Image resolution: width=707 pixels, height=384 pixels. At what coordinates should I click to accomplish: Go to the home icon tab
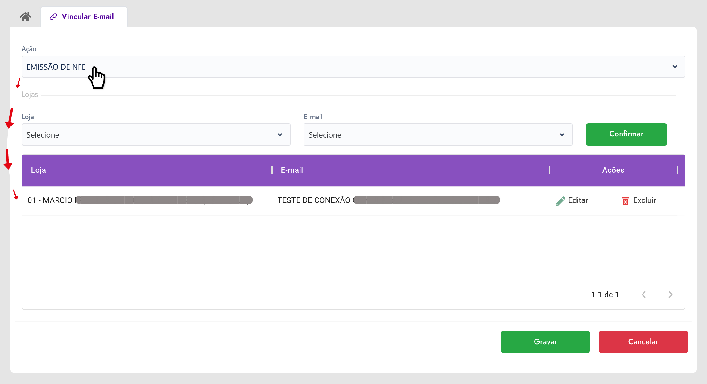click(x=25, y=17)
